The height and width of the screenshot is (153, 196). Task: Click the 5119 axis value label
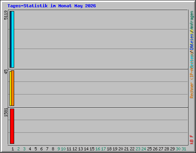click(x=6, y=15)
